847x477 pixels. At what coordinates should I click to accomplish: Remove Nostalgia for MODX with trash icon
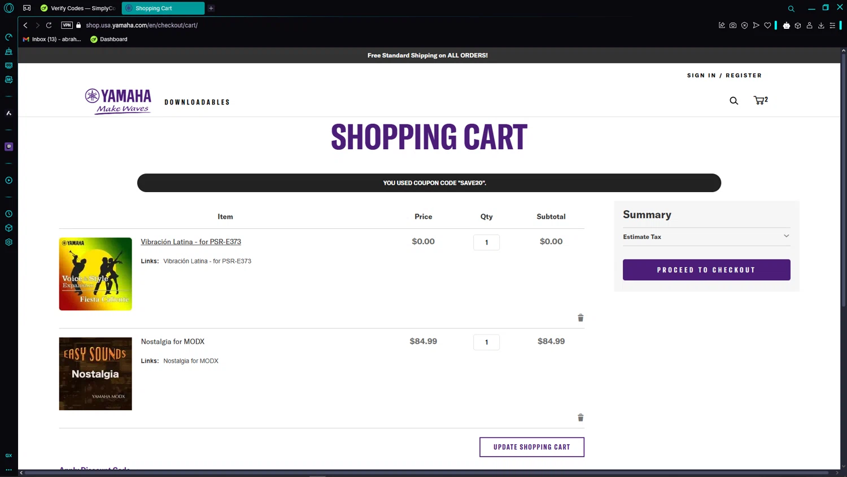[580, 418]
